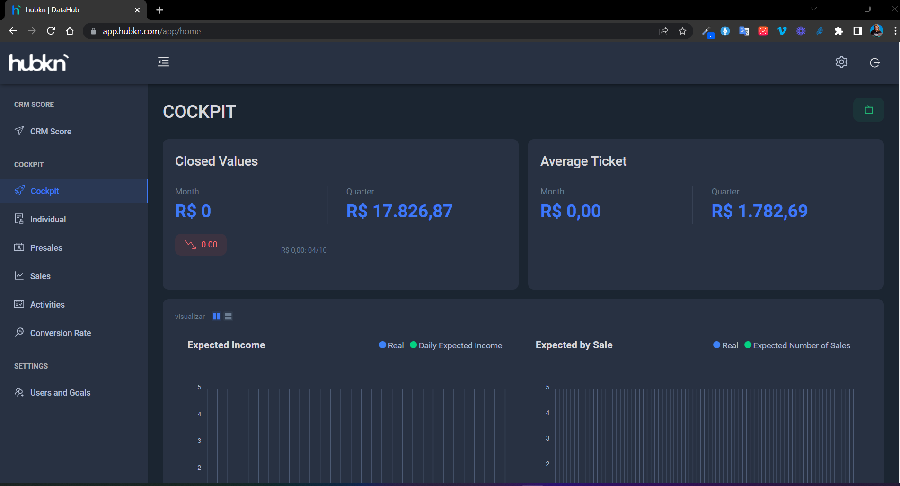This screenshot has width=900, height=486.
Task: Click the Average Ticket heading
Action: [583, 161]
